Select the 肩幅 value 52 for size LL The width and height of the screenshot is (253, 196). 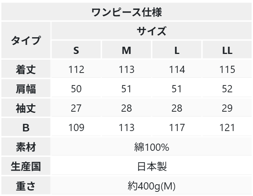[x=227, y=89]
